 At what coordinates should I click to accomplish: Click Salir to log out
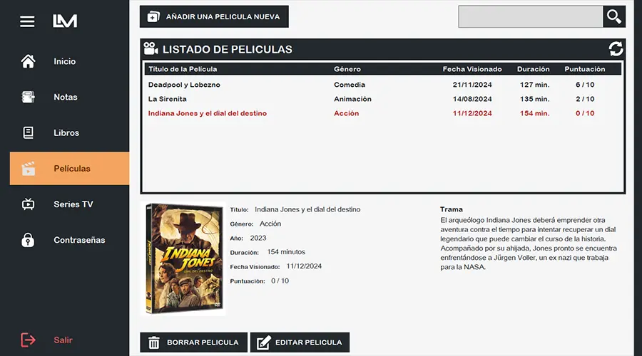pyautogui.click(x=63, y=340)
